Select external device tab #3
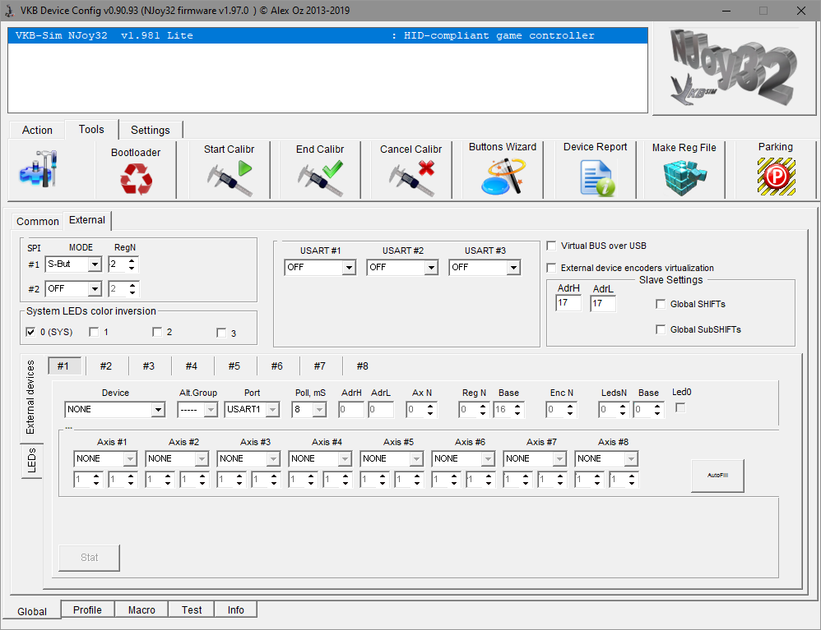This screenshot has width=821, height=630. [x=149, y=366]
